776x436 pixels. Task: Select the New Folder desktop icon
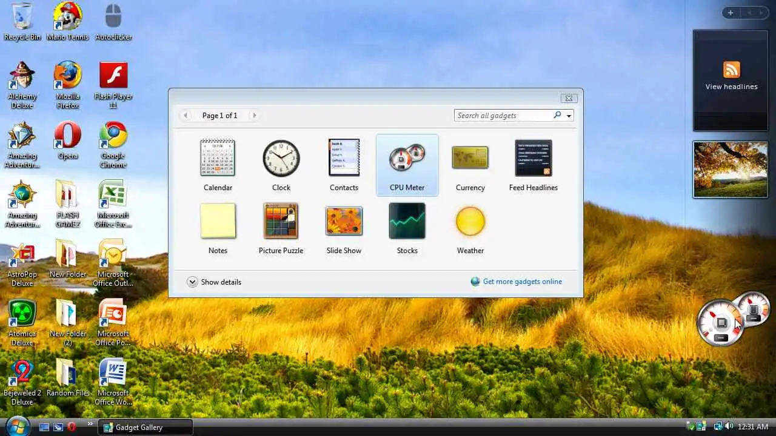68,259
